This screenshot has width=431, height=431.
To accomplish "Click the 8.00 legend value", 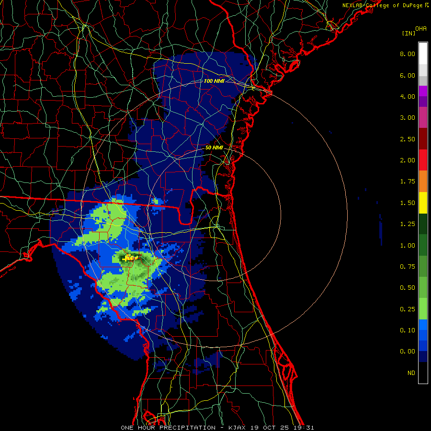I will click(x=408, y=54).
